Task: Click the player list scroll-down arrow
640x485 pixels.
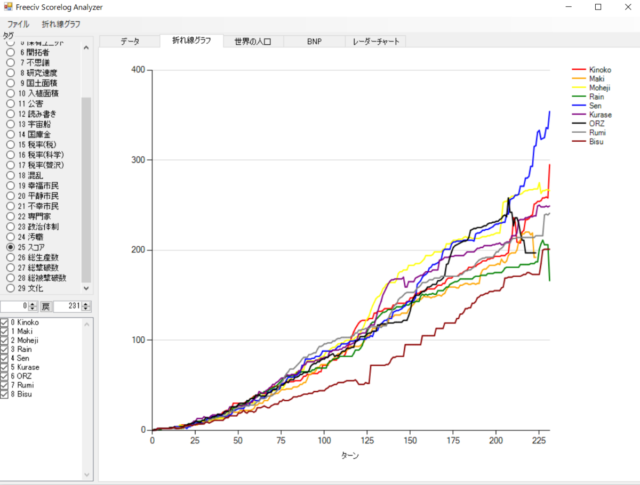Action: pos(88,474)
